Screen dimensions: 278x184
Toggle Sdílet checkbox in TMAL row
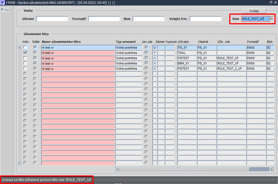pyautogui.click(x=35, y=52)
